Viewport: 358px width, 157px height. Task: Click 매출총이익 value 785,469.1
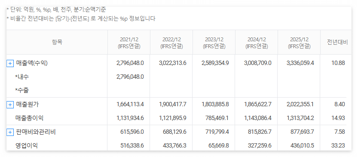tap(217, 118)
